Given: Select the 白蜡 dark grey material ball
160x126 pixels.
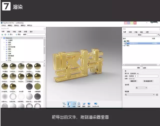Looking at the screenshot, I should pyautogui.click(x=29, y=86).
